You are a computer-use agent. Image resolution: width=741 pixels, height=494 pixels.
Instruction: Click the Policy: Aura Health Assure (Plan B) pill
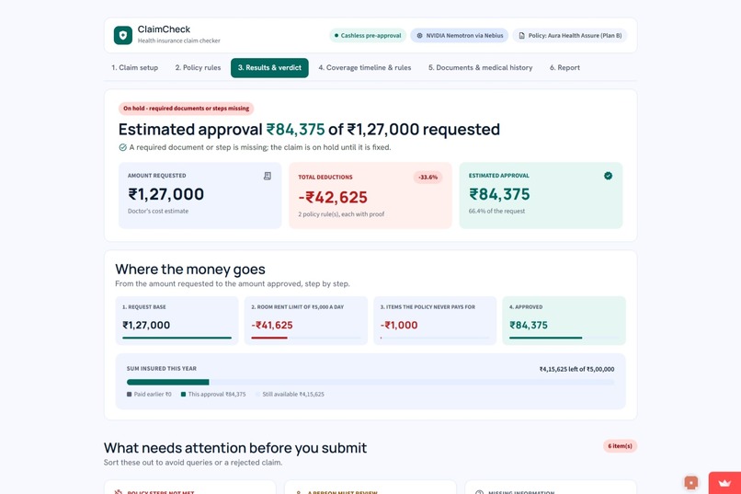point(570,36)
